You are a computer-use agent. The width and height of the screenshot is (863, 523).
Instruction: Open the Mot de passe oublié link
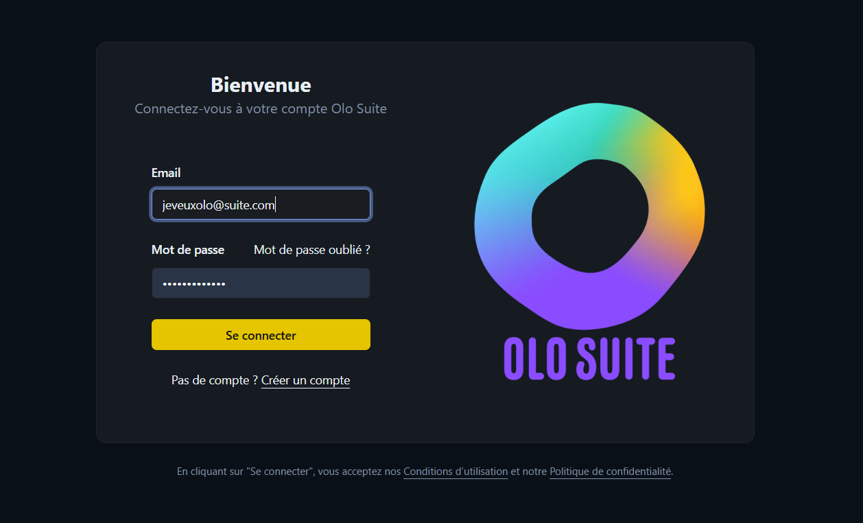click(311, 250)
